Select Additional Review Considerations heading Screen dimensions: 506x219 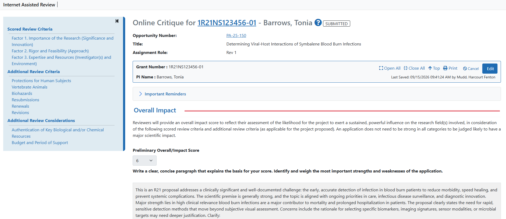(41, 121)
